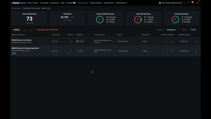The image size is (211, 119).
Task: Click Chad Harness in External LLM Guard row
Action: coord(123,41)
